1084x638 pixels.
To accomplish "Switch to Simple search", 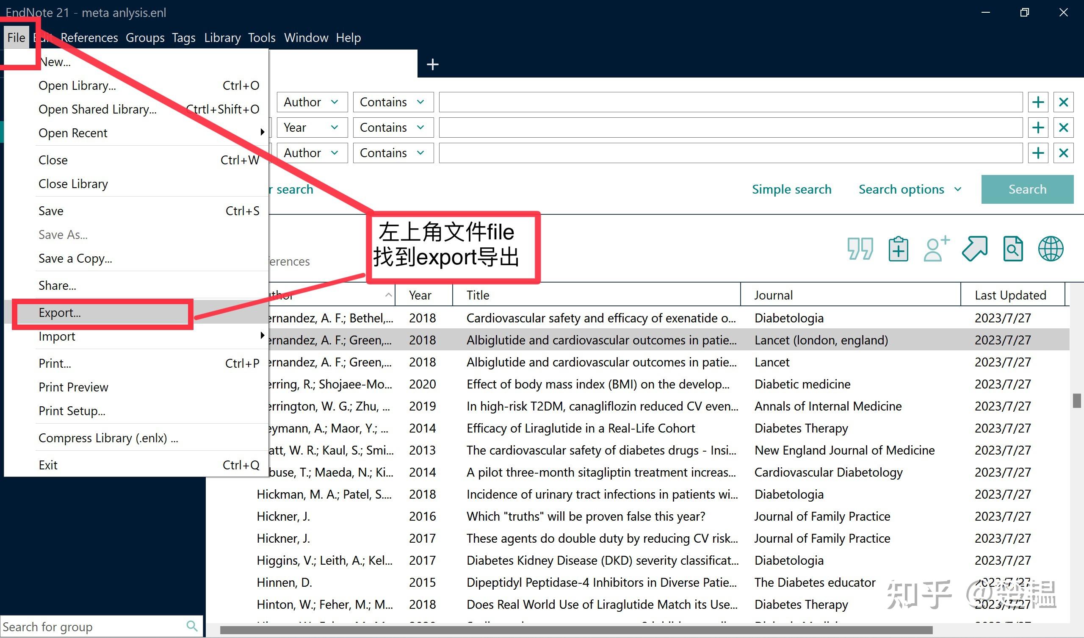I will (x=791, y=189).
